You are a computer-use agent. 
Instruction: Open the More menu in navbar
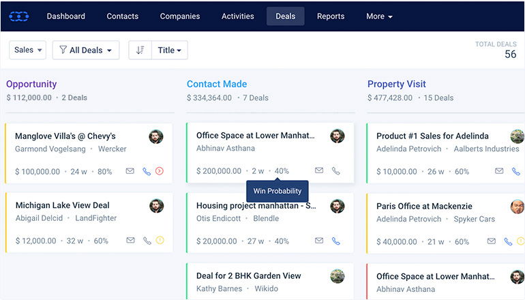coord(379,16)
